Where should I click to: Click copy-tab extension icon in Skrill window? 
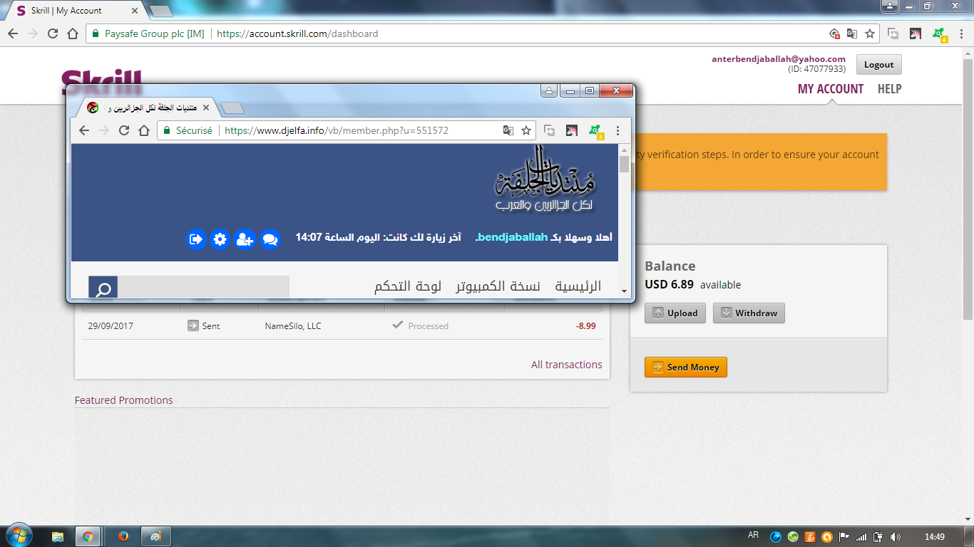tap(893, 33)
